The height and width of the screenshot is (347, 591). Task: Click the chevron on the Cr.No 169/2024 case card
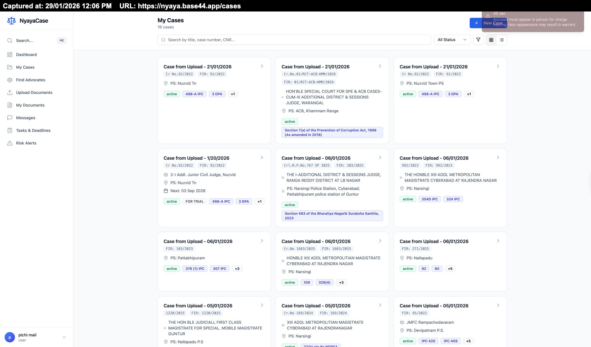pyautogui.click(x=380, y=305)
